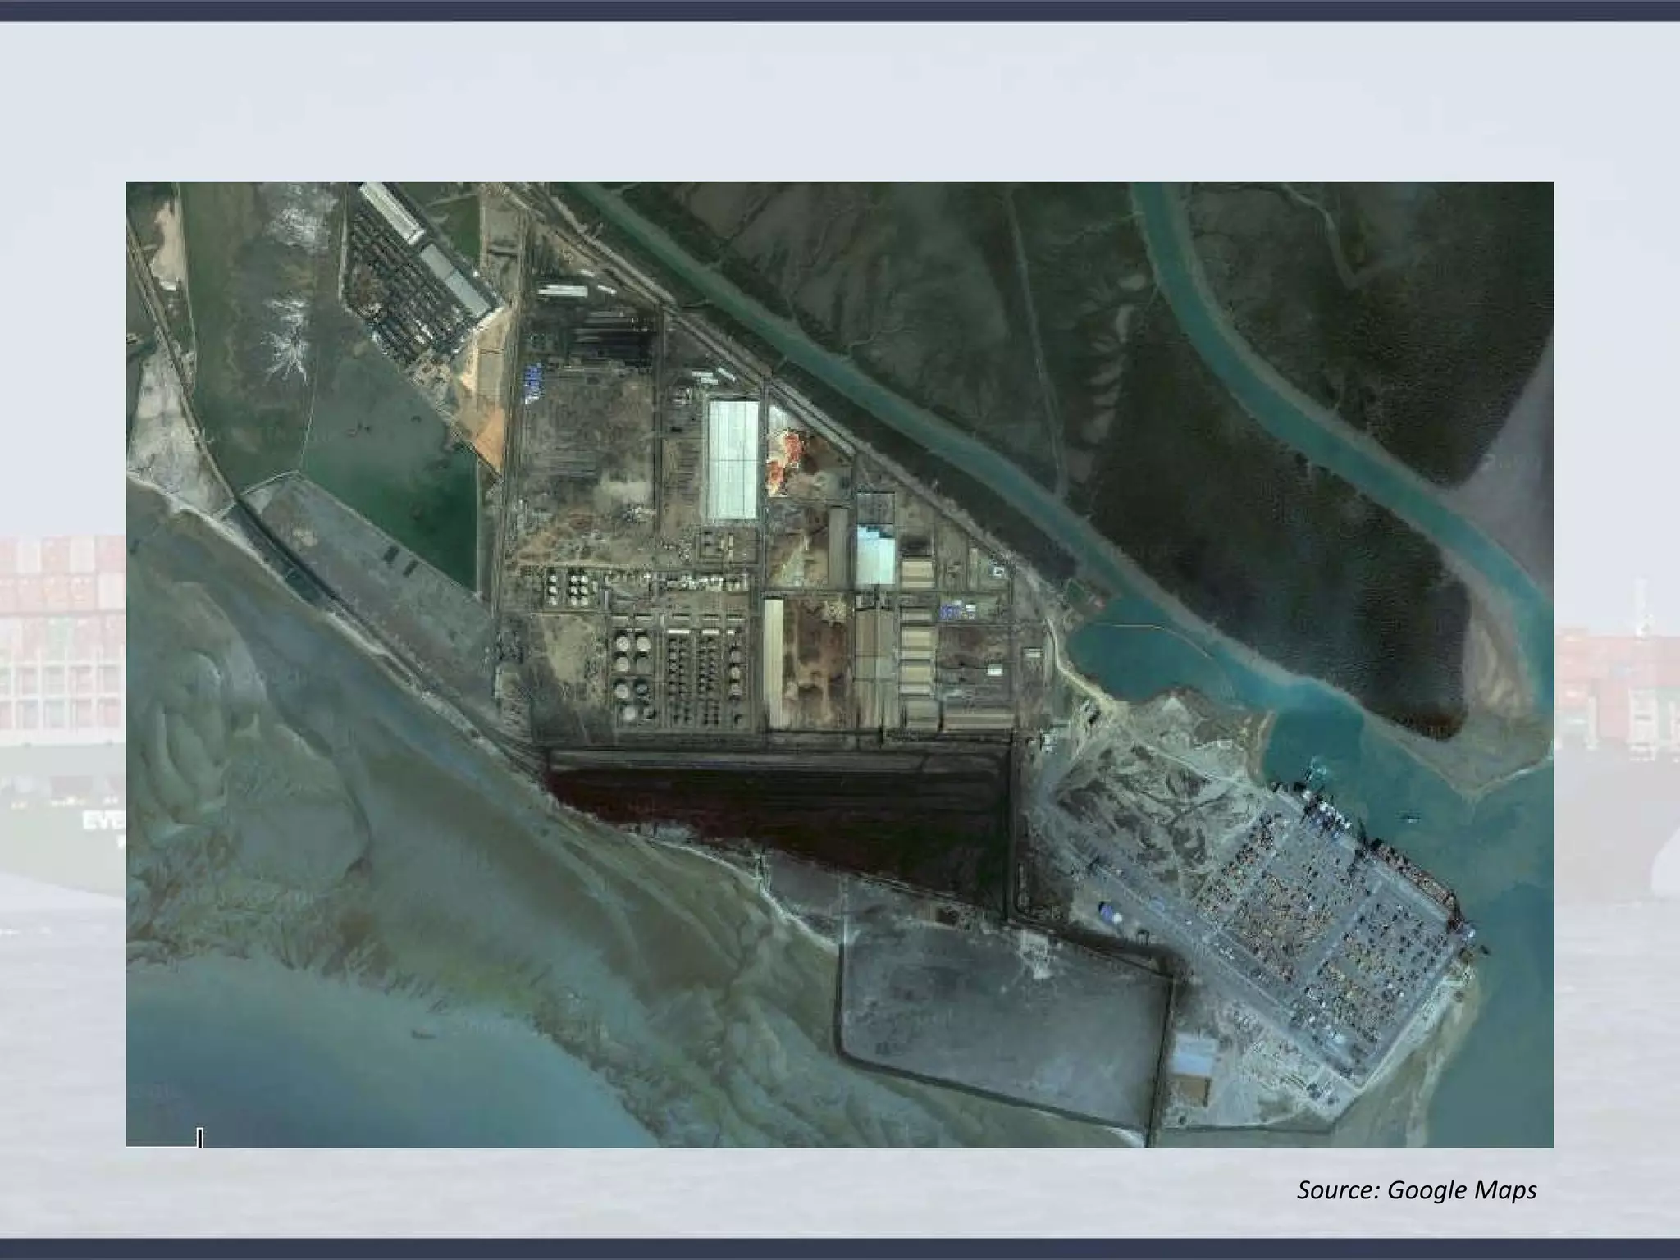The image size is (1680, 1260).
Task: Click the rectangular reclaimed land enclosure
Action: [x=1005, y=1025]
